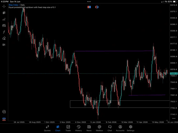Select the lower purple horizontal line

coord(147,95)
